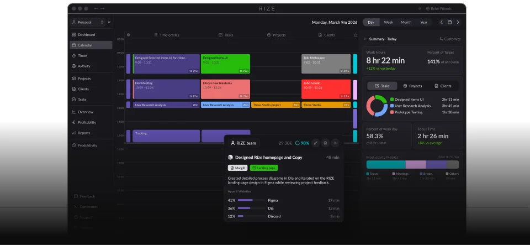Switch summary to the Projects tab
Image resolution: width=530 pixels, height=245 pixels.
coord(412,86)
